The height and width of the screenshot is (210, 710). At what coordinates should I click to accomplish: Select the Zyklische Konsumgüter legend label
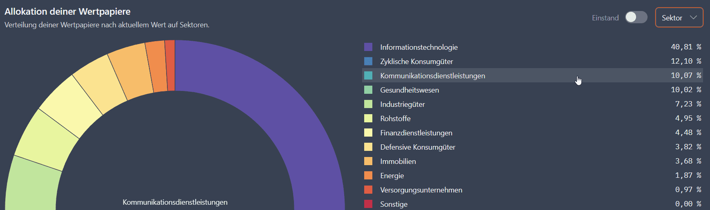click(x=416, y=62)
